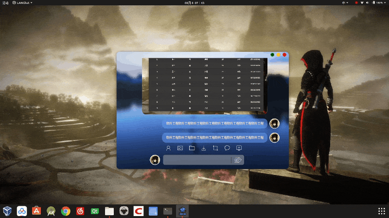
Task: Click the green window control button
Action: pos(272,55)
